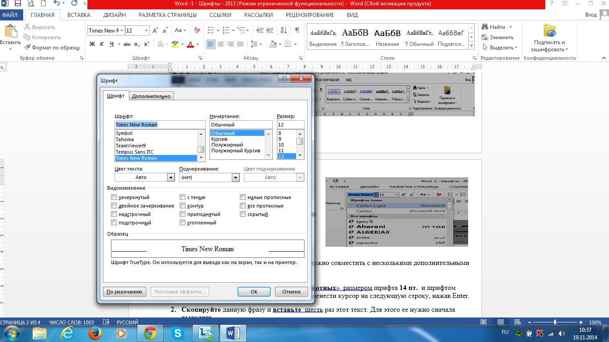Viewport: 609px width, 342px height.
Task: Open the РЕЦЕНЗИРОВАНИЕ tab
Action: pyautogui.click(x=309, y=15)
